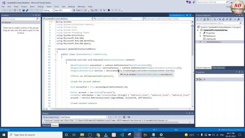Click View Code icon in Solution Explorer

tap(235, 20)
